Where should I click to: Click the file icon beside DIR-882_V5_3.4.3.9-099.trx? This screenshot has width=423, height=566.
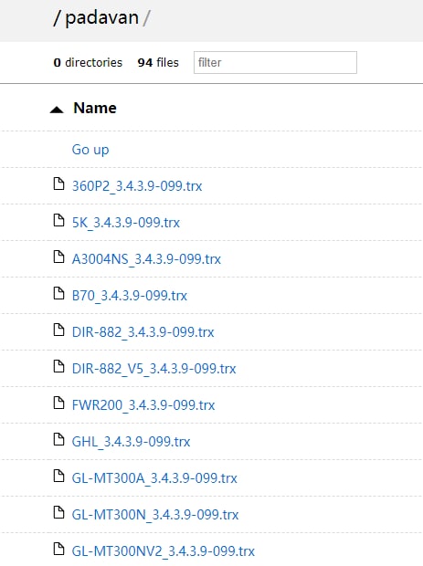[x=58, y=366]
